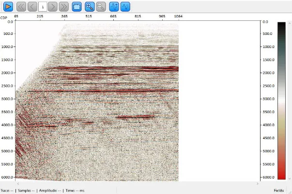Click the amplitude color scale bar

[x=281, y=101]
